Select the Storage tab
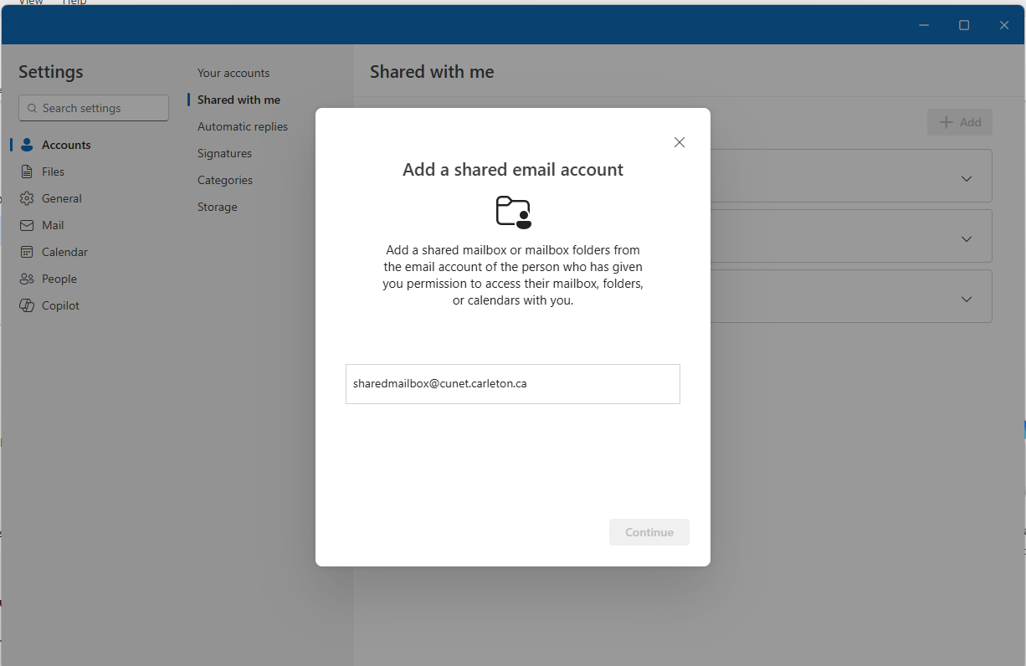This screenshot has width=1026, height=666. (x=218, y=207)
